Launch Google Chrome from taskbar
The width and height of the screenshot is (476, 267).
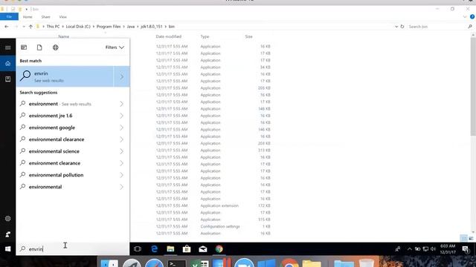tap(219, 249)
